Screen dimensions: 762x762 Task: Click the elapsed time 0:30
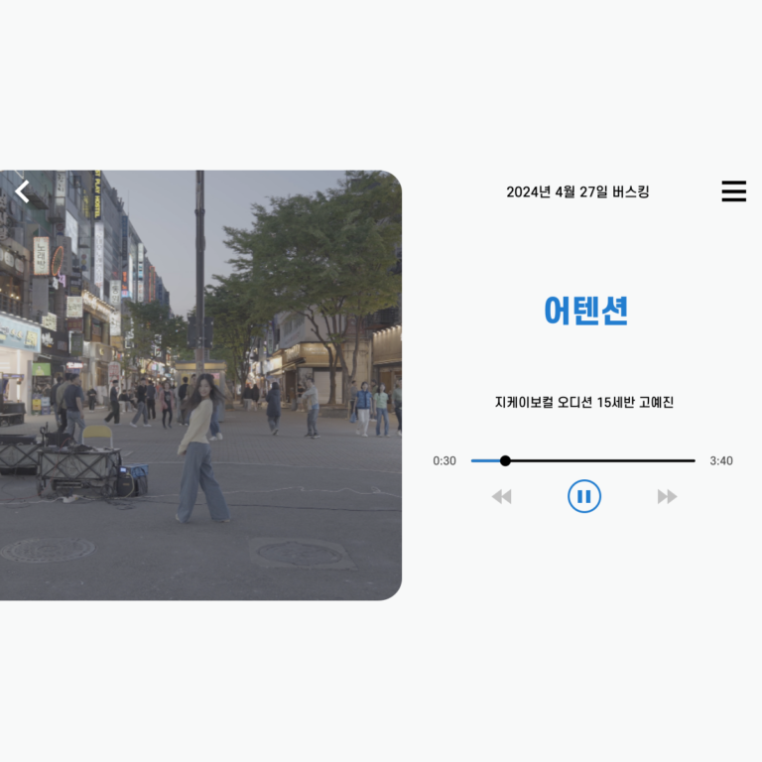point(444,460)
